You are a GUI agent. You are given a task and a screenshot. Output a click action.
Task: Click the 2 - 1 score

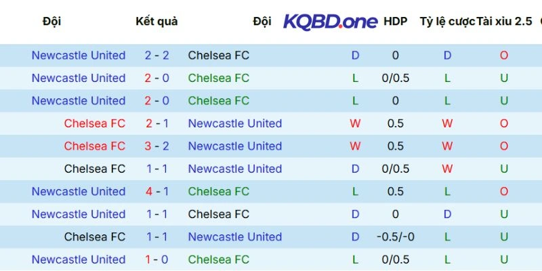[x=157, y=123]
